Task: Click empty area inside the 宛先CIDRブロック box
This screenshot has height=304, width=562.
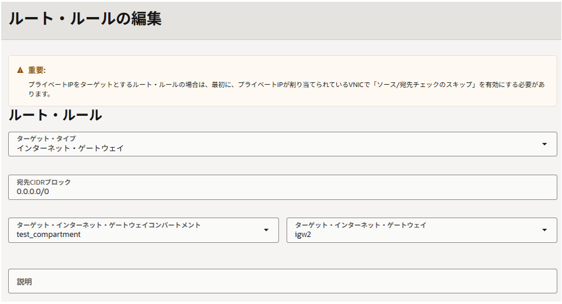Action: point(294,188)
